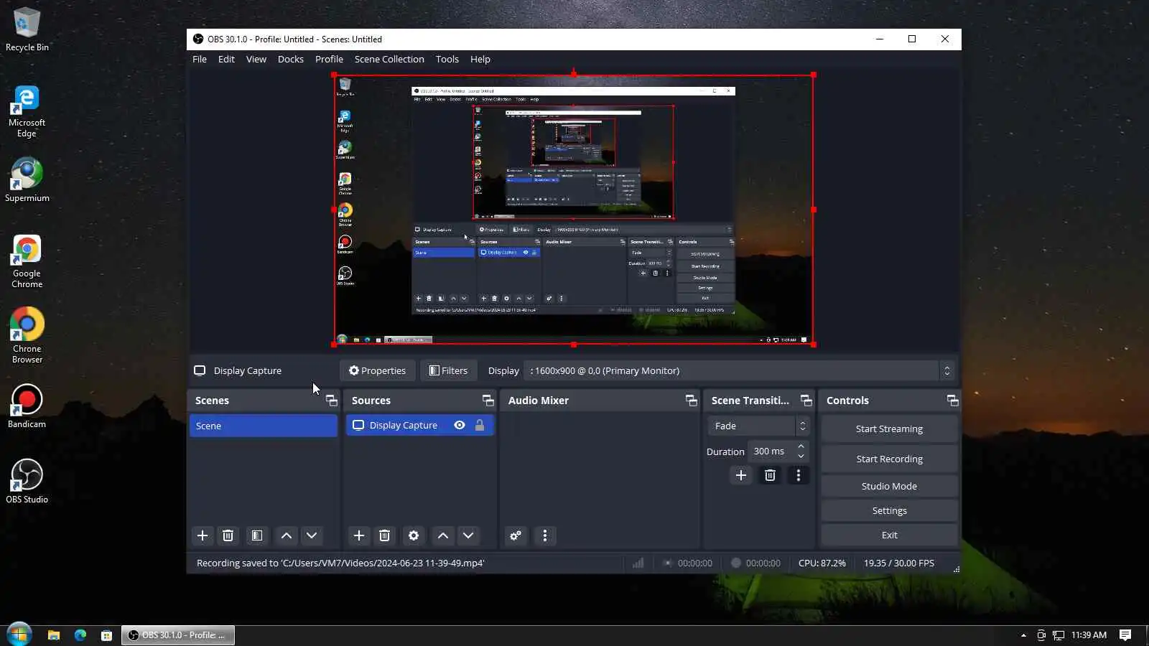Open the Fade transition dropdown
Image resolution: width=1149 pixels, height=646 pixels.
(759, 426)
